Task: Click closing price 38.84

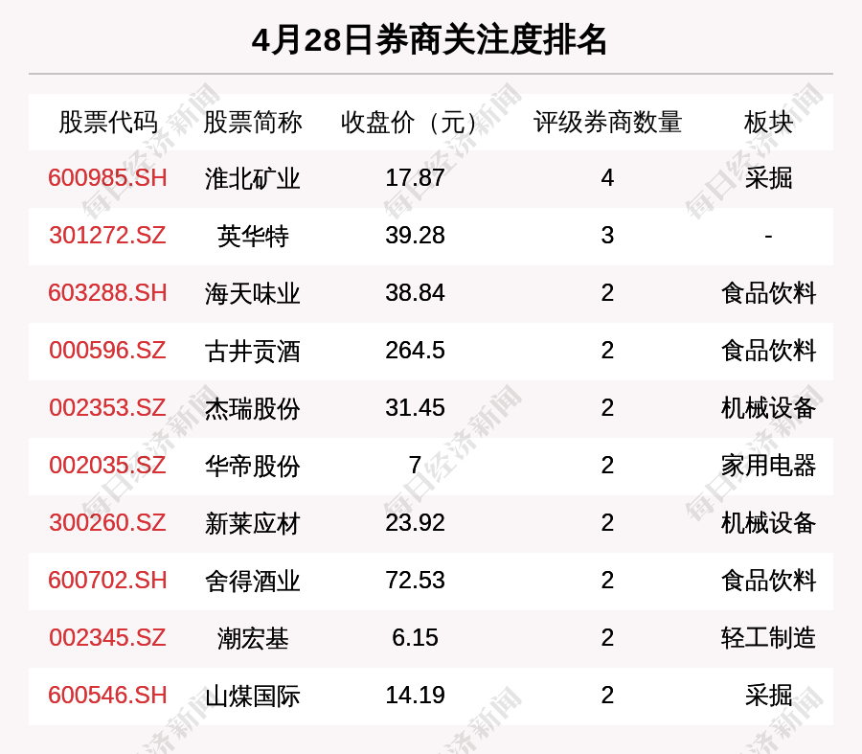Action: pyautogui.click(x=415, y=292)
